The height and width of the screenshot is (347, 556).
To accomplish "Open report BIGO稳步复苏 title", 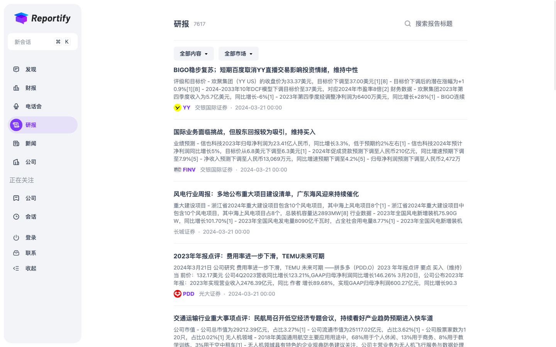I will (x=266, y=70).
